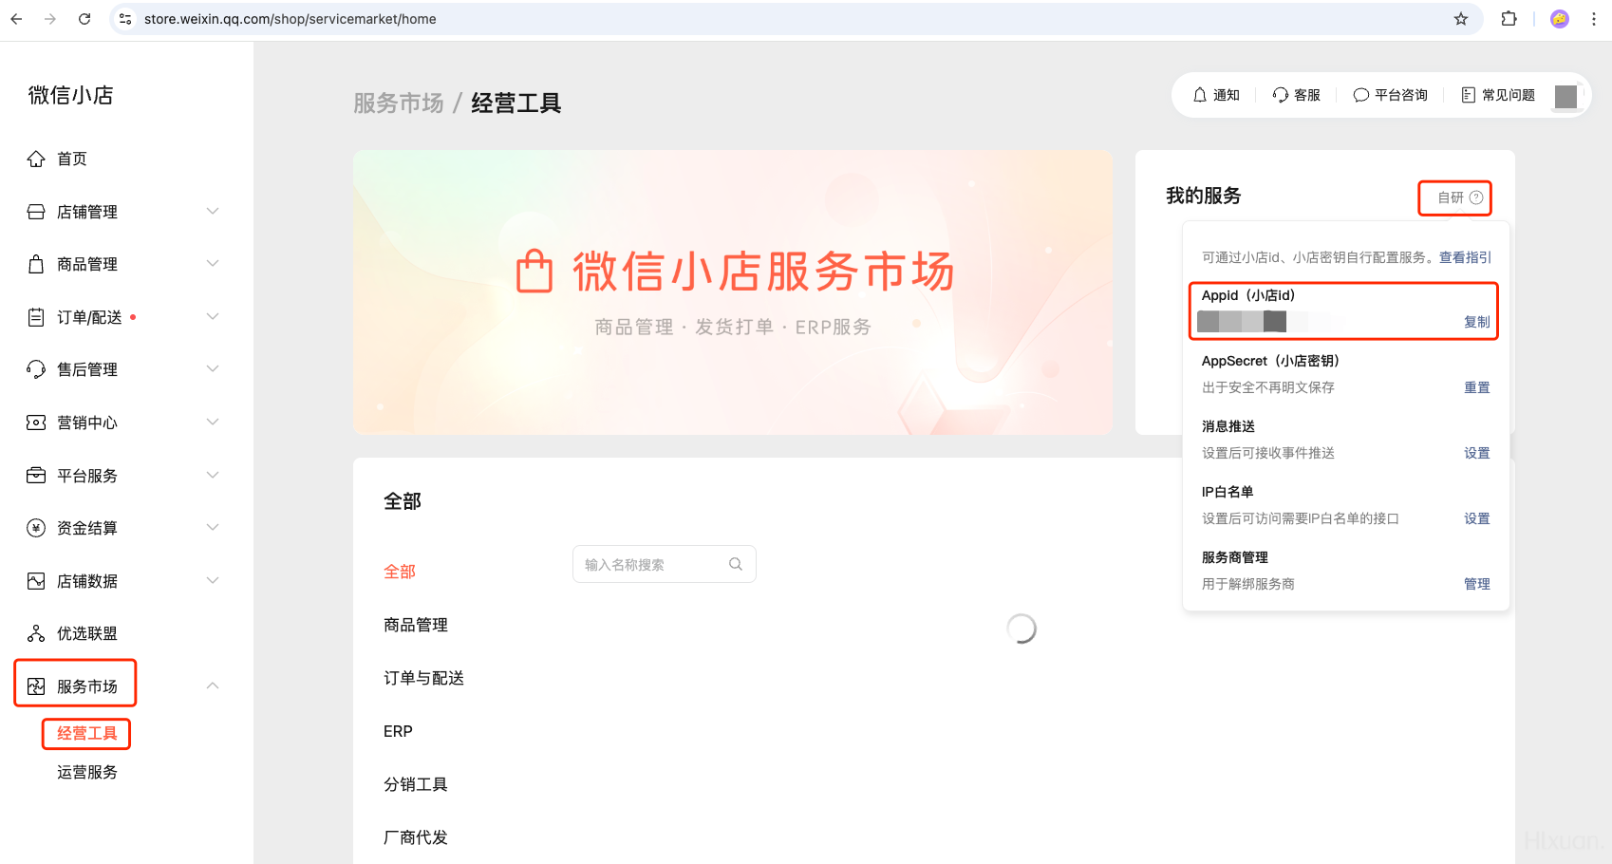Click the browser forward arrow

(x=50, y=19)
